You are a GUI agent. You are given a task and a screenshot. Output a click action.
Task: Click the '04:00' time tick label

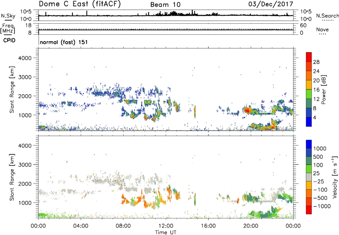[81, 226]
